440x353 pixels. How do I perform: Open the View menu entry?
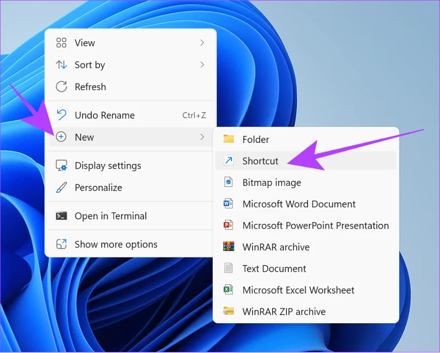[130, 43]
